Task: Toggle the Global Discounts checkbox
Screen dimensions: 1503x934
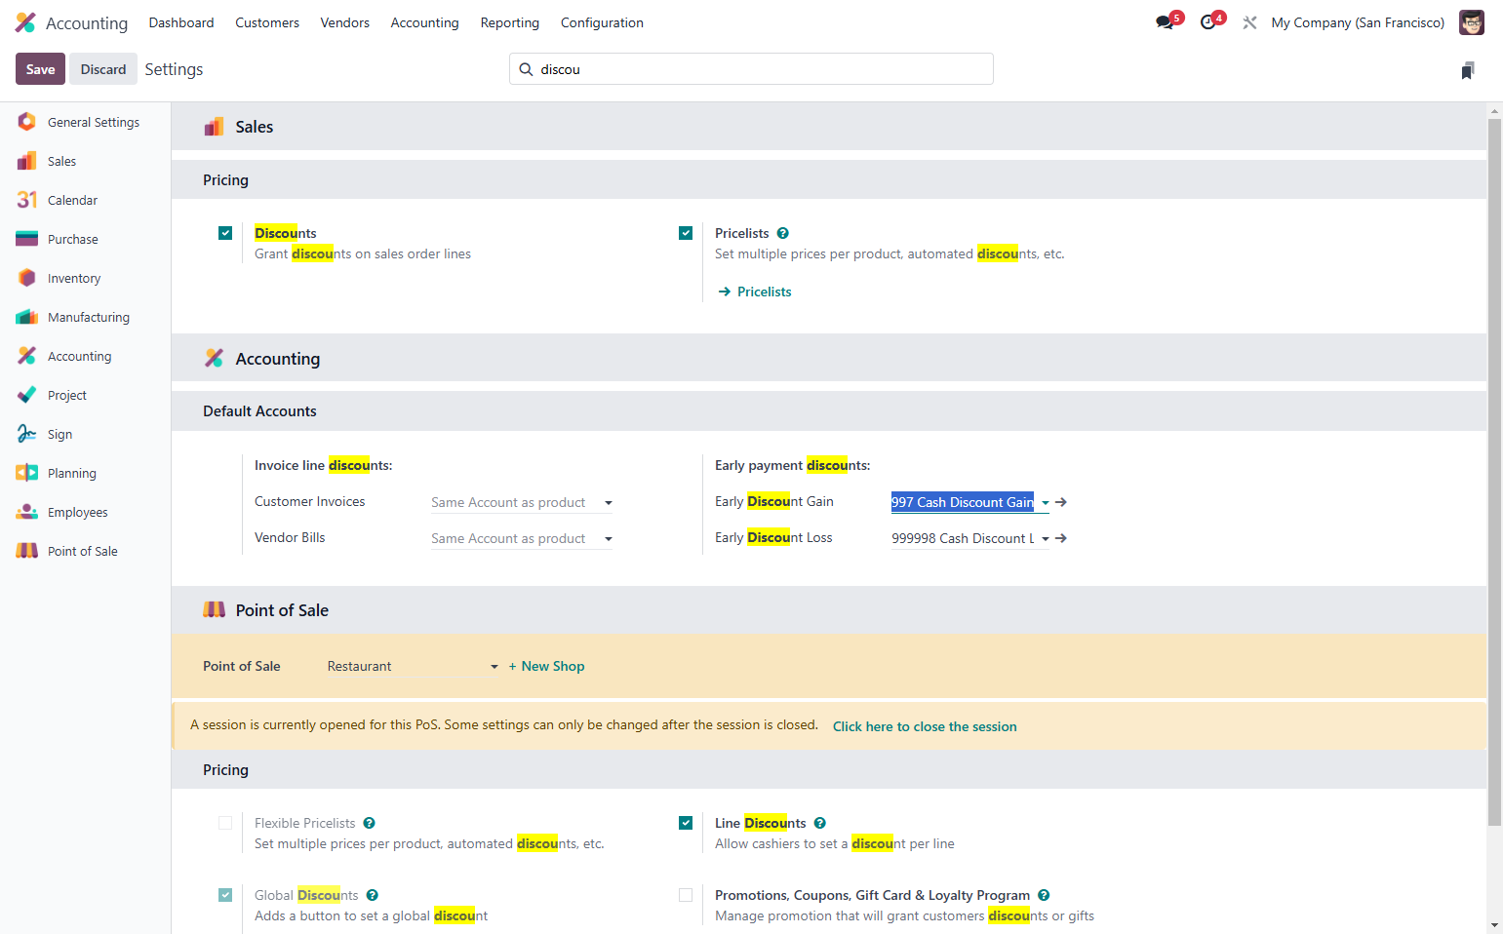Action: pos(225,895)
